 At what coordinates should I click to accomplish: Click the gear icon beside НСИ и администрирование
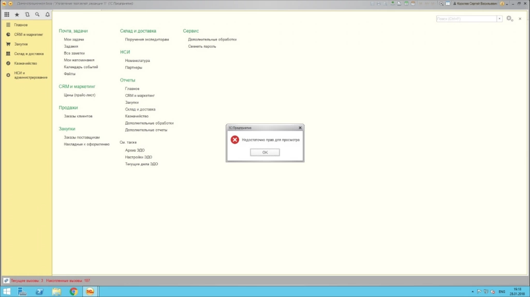(8, 75)
